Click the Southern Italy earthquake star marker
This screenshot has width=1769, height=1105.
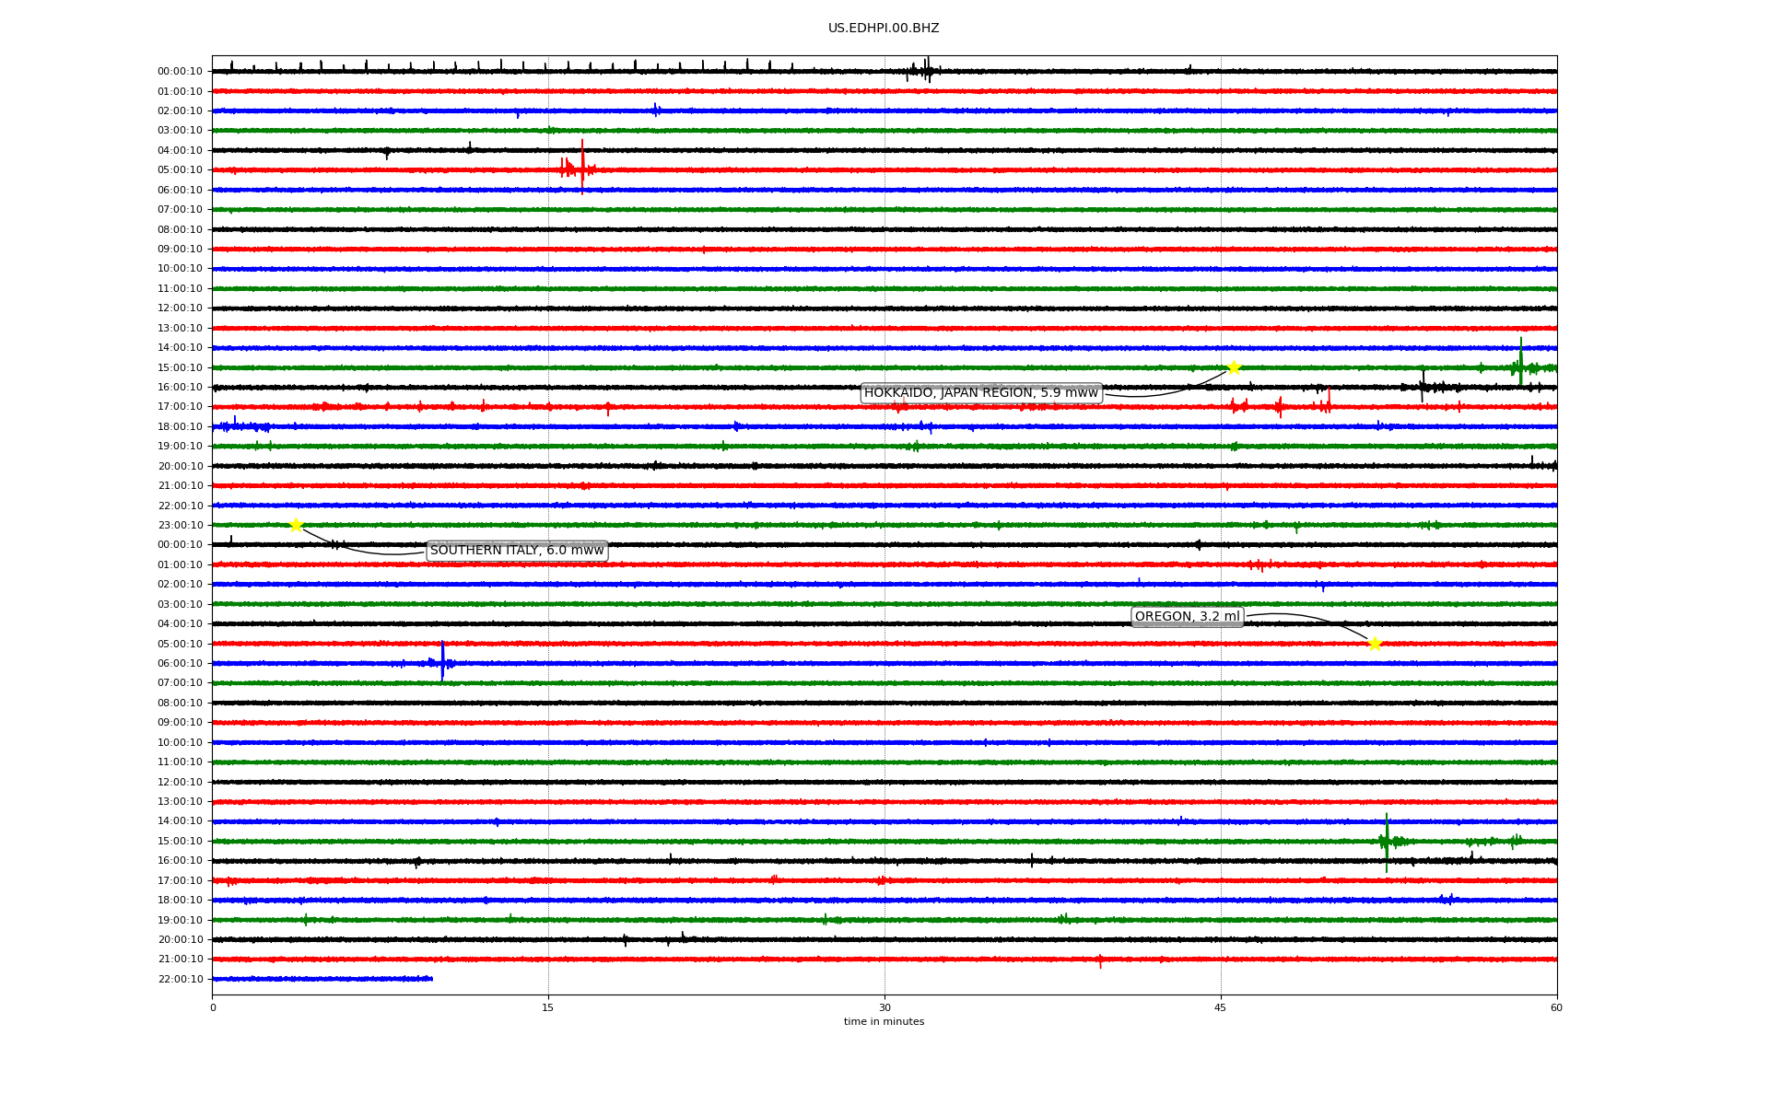[296, 525]
